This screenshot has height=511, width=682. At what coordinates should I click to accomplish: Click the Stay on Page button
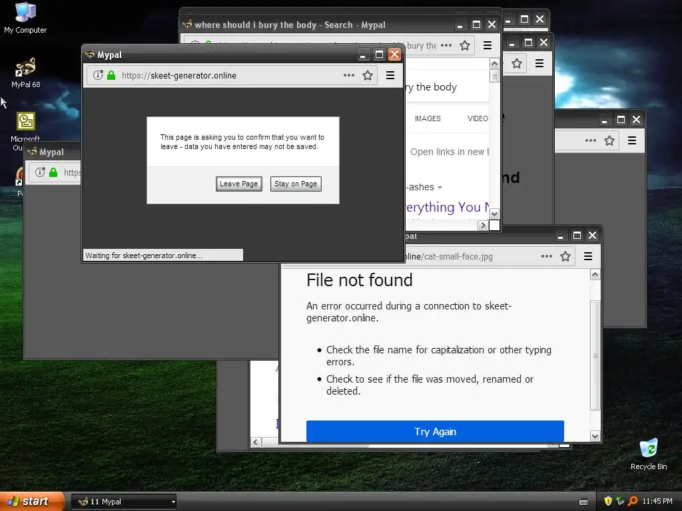point(296,184)
